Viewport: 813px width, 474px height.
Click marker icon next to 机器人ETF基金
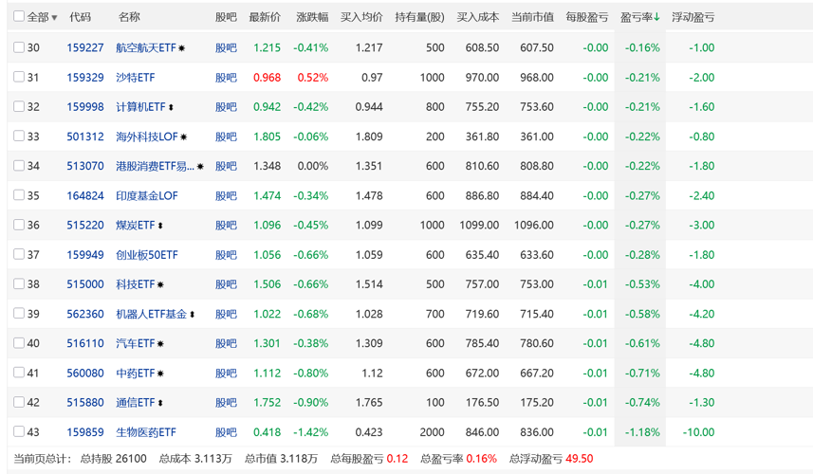pyautogui.click(x=192, y=315)
